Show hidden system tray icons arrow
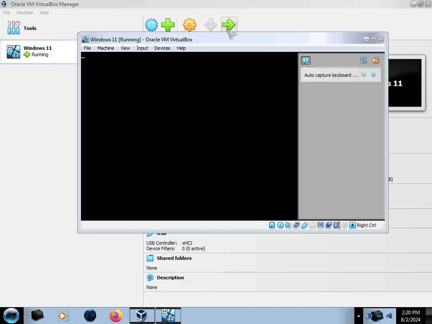Screen dimensions: 432x324 click(359, 316)
